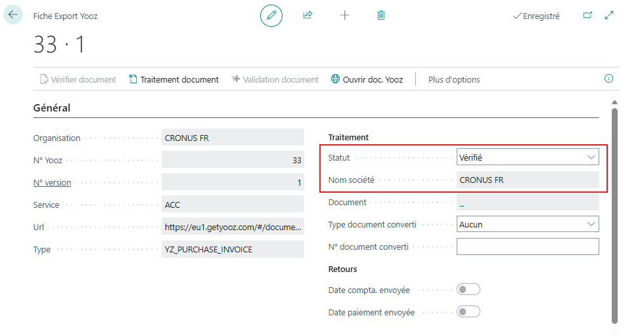Click the N° document converti field
This screenshot has height=335, width=640.
point(528,246)
